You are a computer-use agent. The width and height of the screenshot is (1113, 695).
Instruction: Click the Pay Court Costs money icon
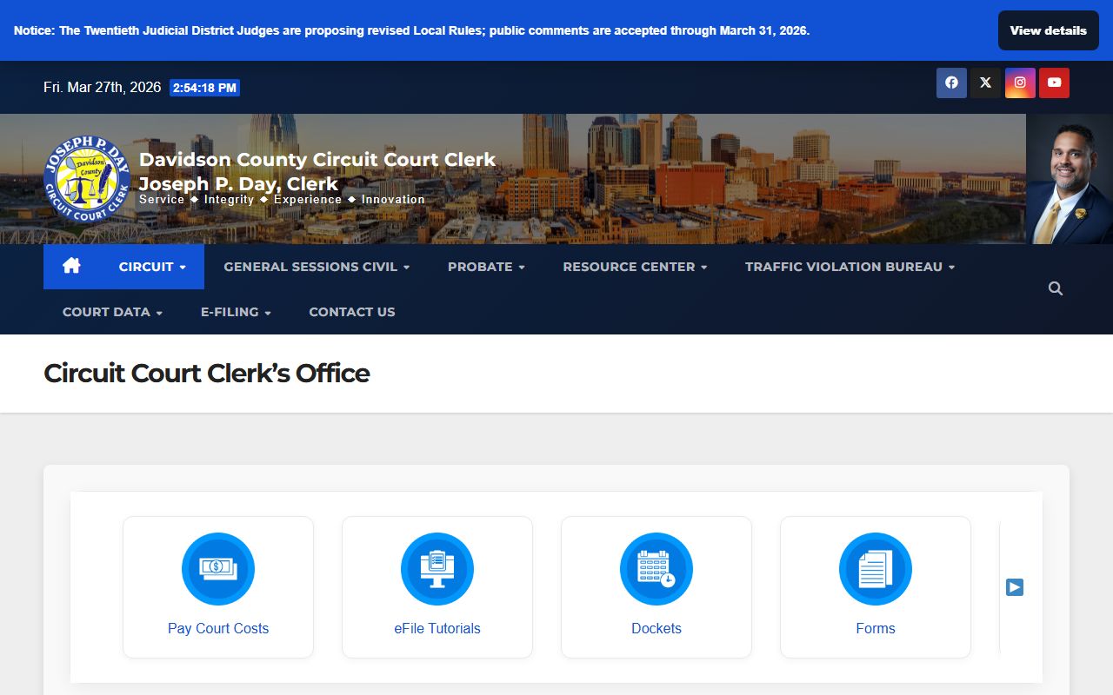coord(218,569)
